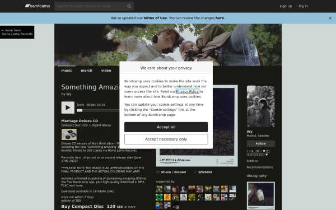
Task: Switch to the music tab
Action: [x=67, y=71]
